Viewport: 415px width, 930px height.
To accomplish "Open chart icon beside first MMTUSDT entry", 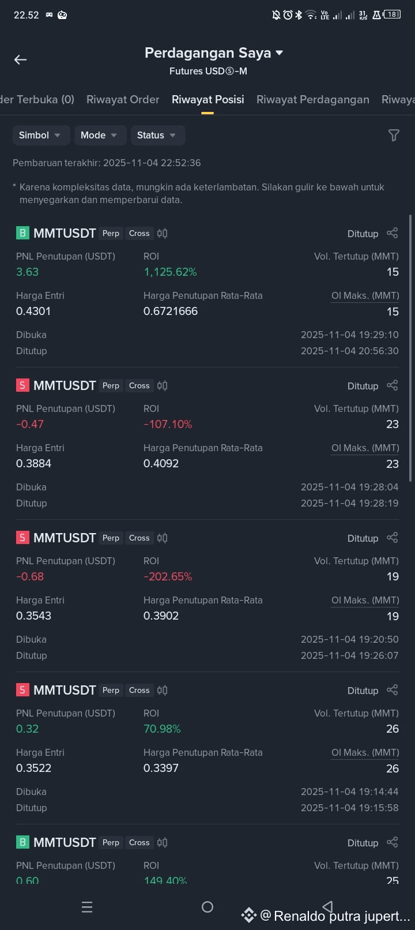I will pyautogui.click(x=163, y=233).
